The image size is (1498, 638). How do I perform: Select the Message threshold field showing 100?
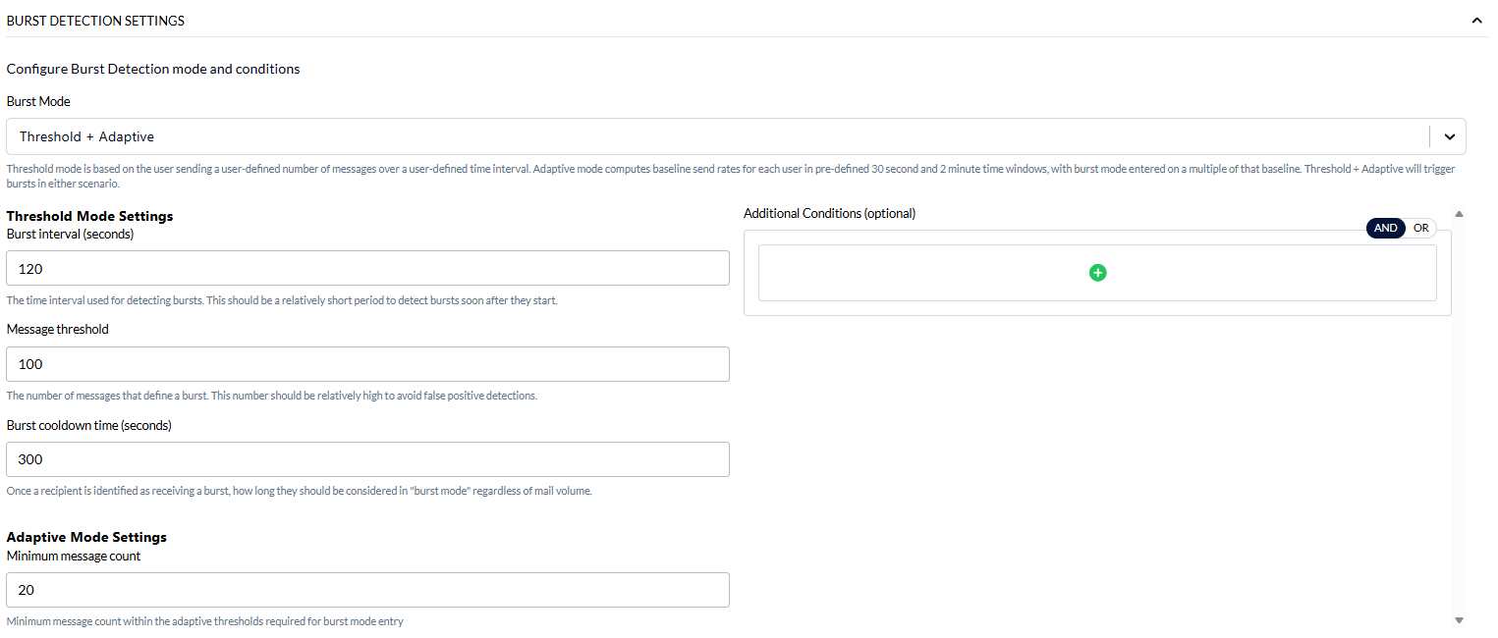point(367,364)
